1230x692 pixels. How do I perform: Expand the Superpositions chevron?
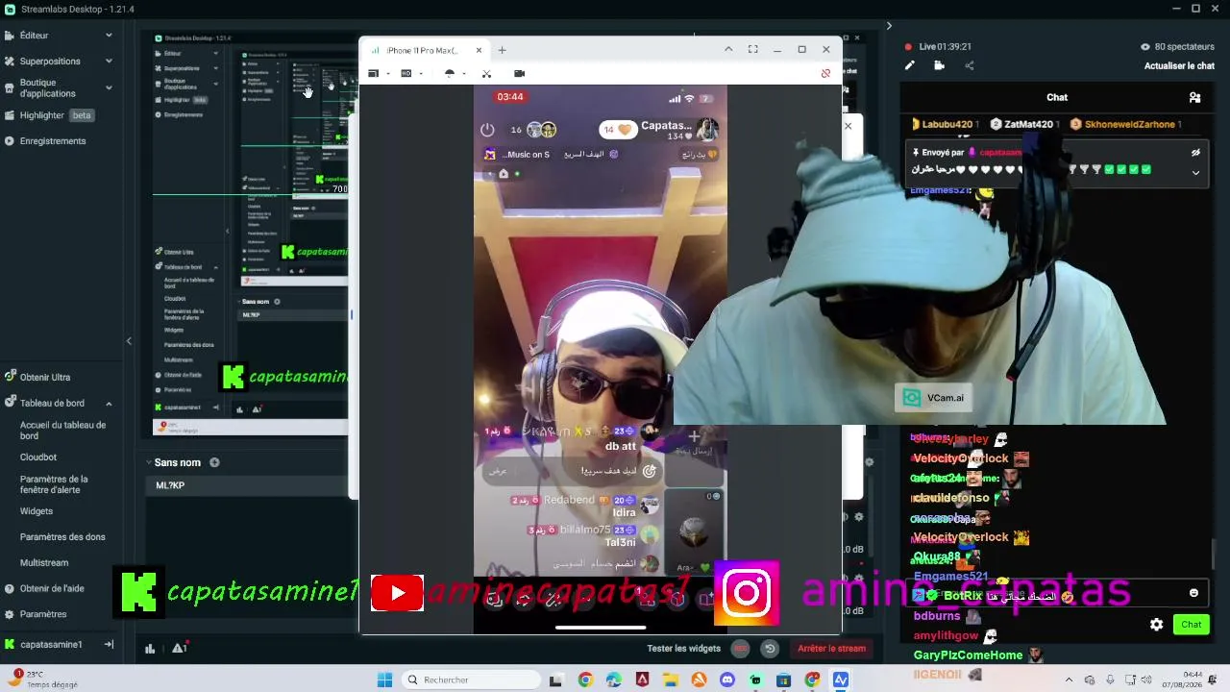pos(109,62)
